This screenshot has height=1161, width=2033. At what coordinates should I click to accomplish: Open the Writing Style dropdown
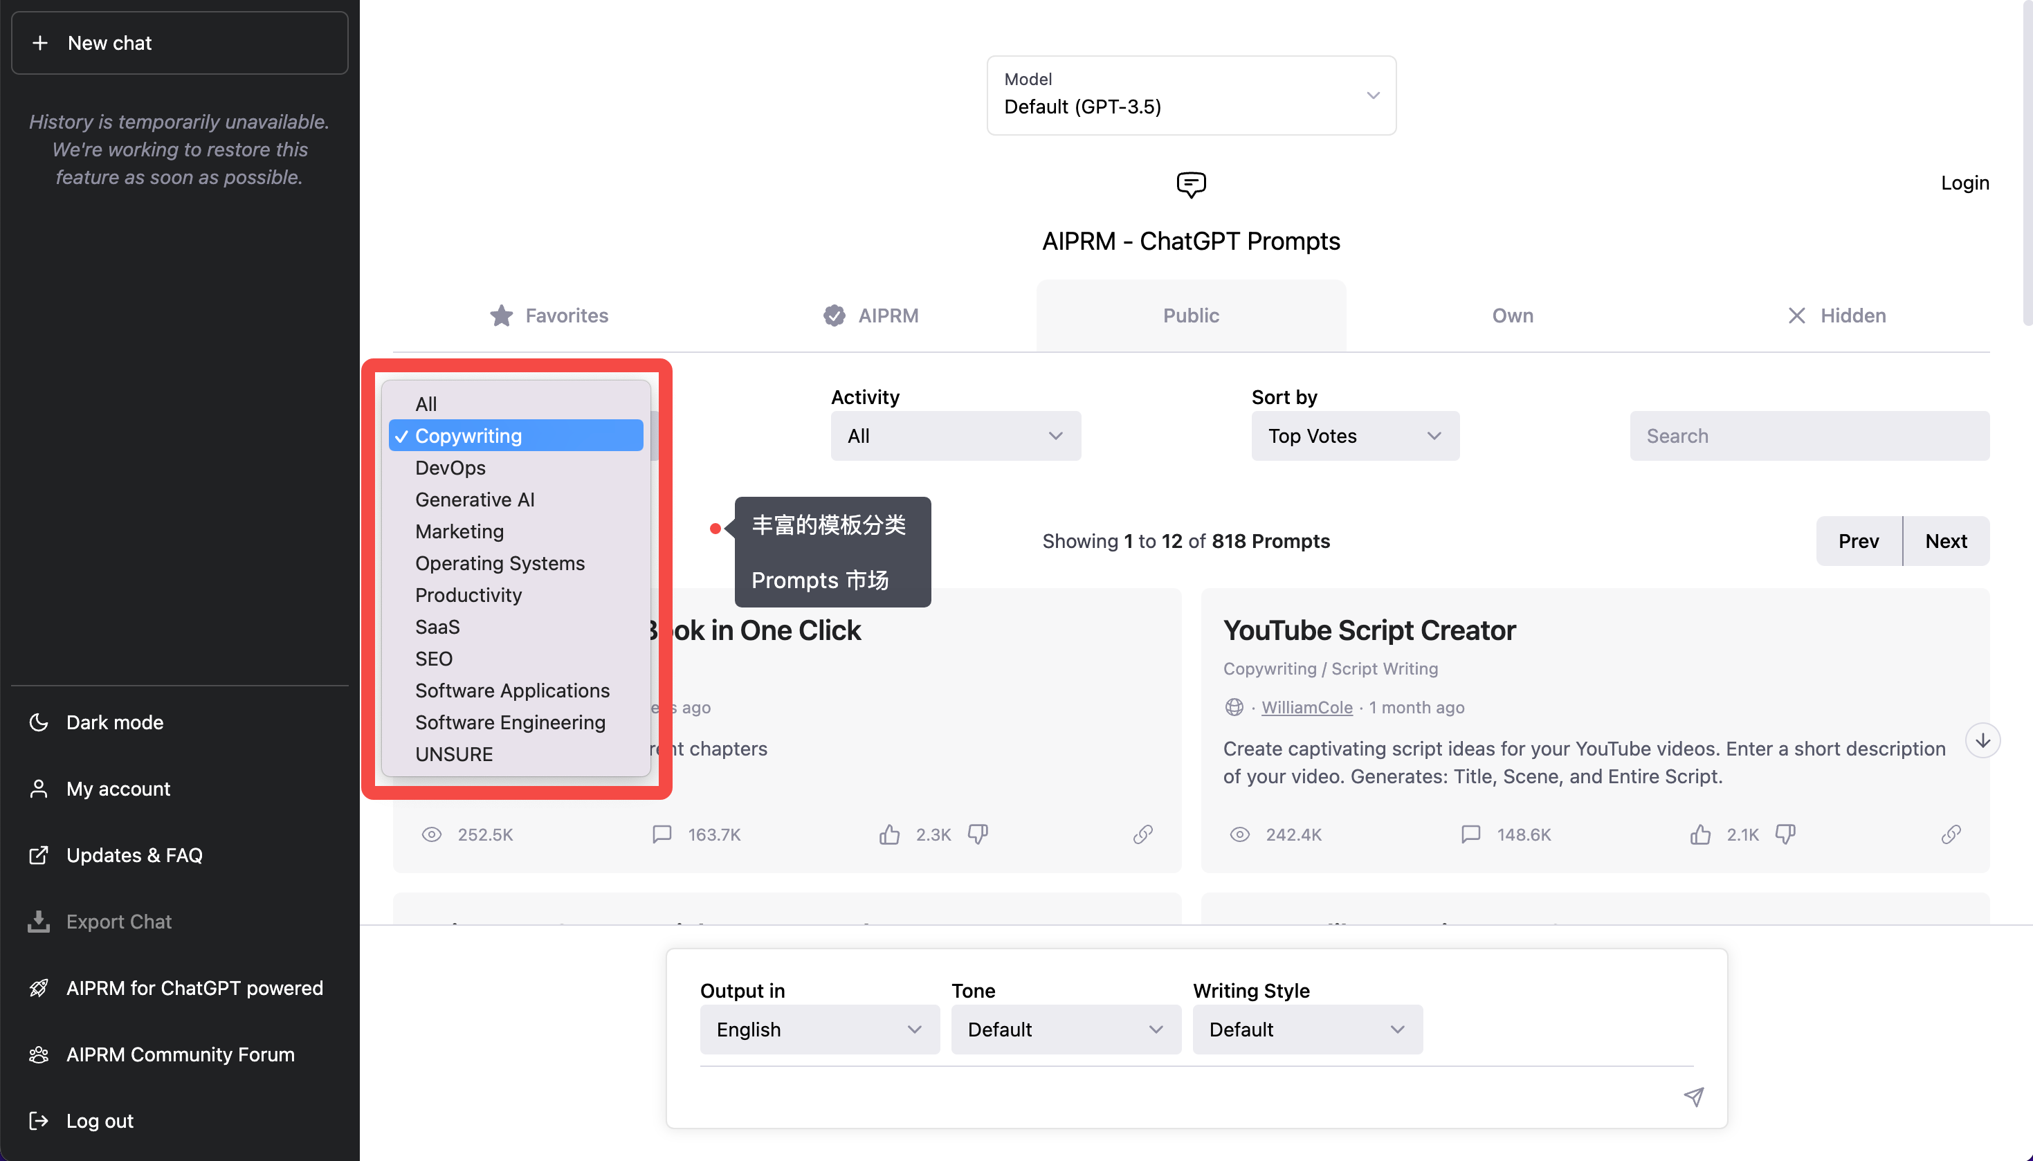pyautogui.click(x=1308, y=1030)
